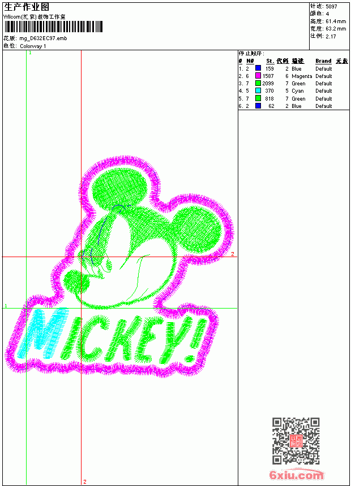Click the '元素' column header
This screenshot has width=351, height=486.
click(342, 61)
